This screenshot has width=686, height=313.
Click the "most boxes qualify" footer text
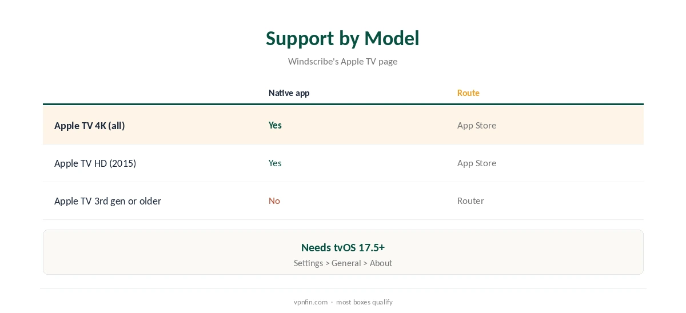click(x=364, y=302)
